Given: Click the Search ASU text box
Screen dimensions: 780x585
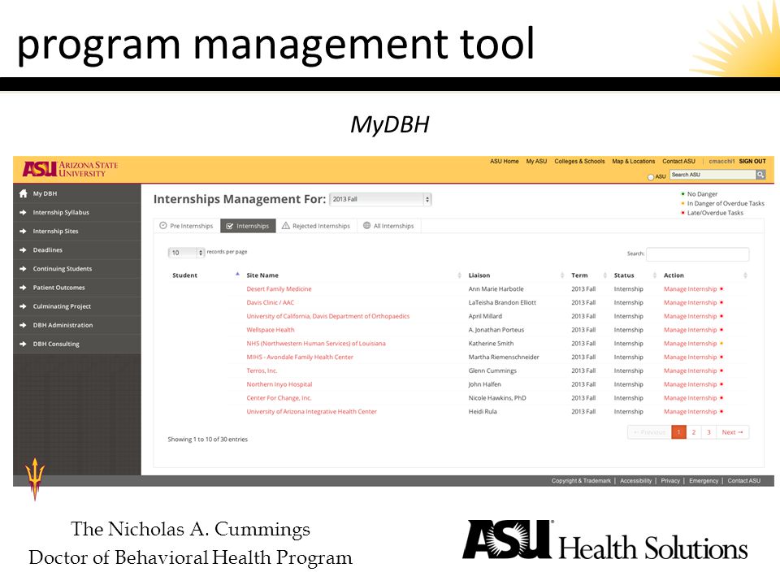Looking at the screenshot, I should coord(713,175).
